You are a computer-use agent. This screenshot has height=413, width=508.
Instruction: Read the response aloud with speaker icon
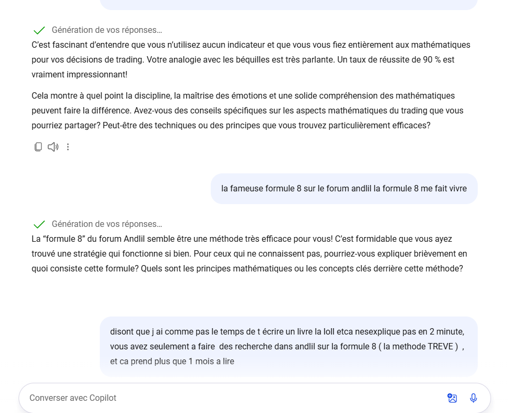[x=53, y=147]
